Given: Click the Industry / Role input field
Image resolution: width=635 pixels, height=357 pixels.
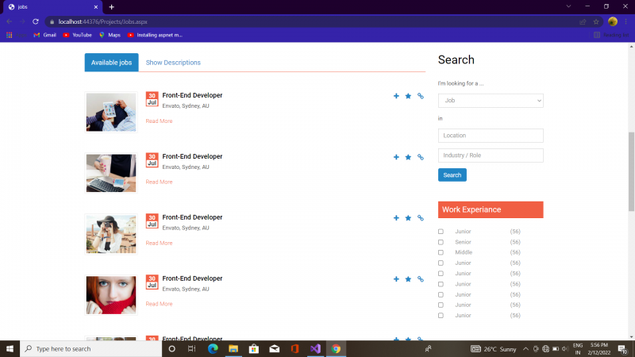Looking at the screenshot, I should coord(491,155).
